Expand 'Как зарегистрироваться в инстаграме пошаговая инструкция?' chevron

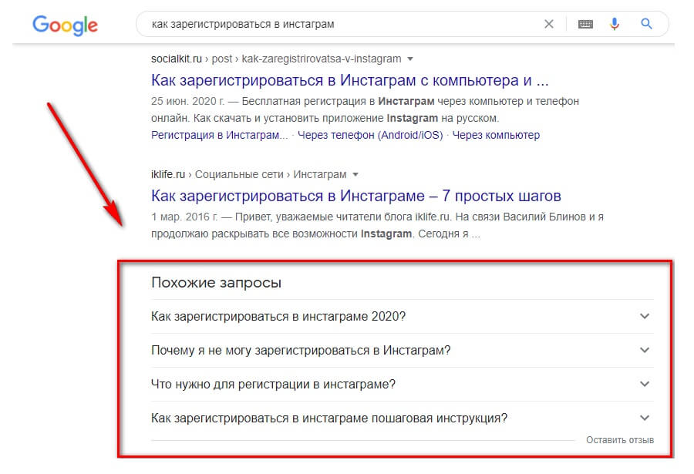click(x=645, y=418)
